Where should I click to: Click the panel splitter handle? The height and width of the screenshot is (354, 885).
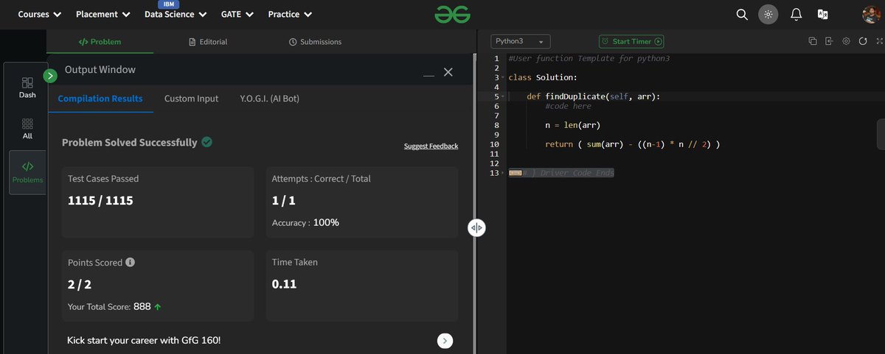pyautogui.click(x=476, y=227)
